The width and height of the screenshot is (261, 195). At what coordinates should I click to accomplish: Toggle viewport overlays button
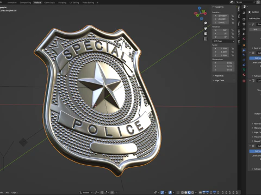pyautogui.click(x=170, y=192)
